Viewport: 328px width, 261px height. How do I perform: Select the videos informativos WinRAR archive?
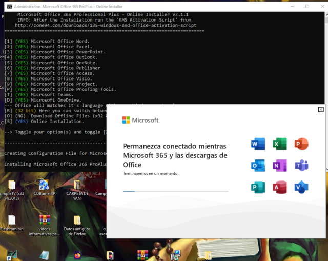pyautogui.click(x=45, y=226)
